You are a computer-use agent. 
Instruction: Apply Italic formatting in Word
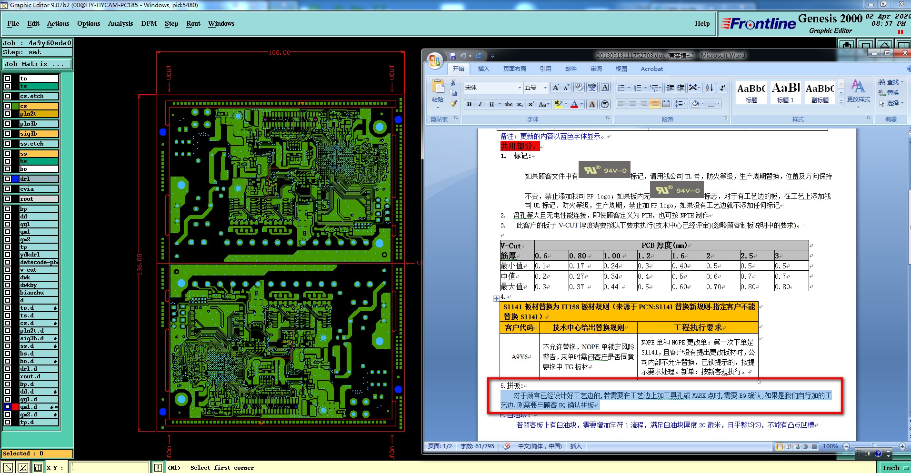coord(480,104)
